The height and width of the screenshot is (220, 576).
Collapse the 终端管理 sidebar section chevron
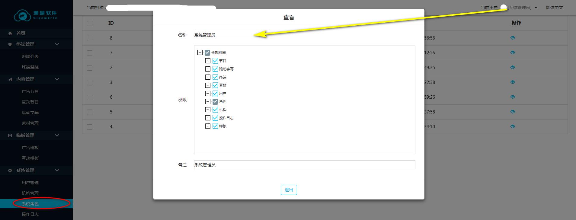pyautogui.click(x=57, y=44)
